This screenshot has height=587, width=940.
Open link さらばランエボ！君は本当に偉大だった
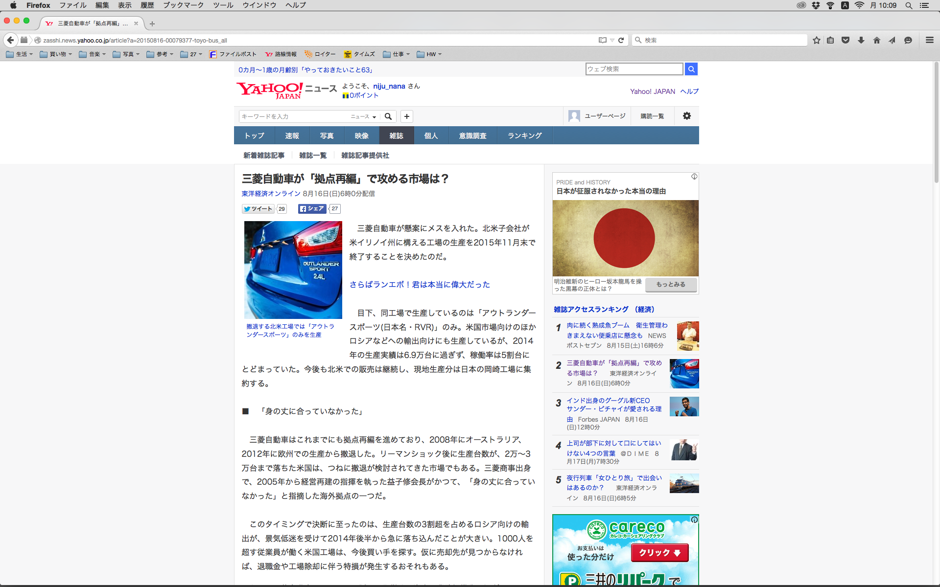click(419, 285)
